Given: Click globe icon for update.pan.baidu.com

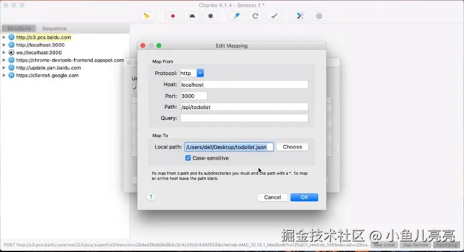Looking at the screenshot, I should (x=11, y=68).
